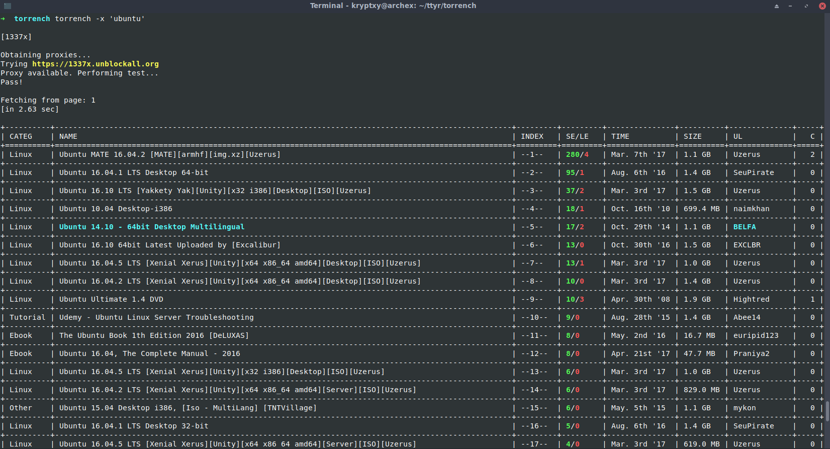Click the highlighted uploader BELFA

745,227
